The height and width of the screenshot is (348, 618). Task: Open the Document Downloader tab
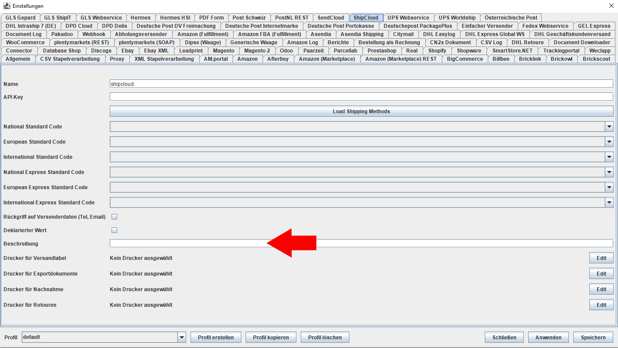point(582,43)
